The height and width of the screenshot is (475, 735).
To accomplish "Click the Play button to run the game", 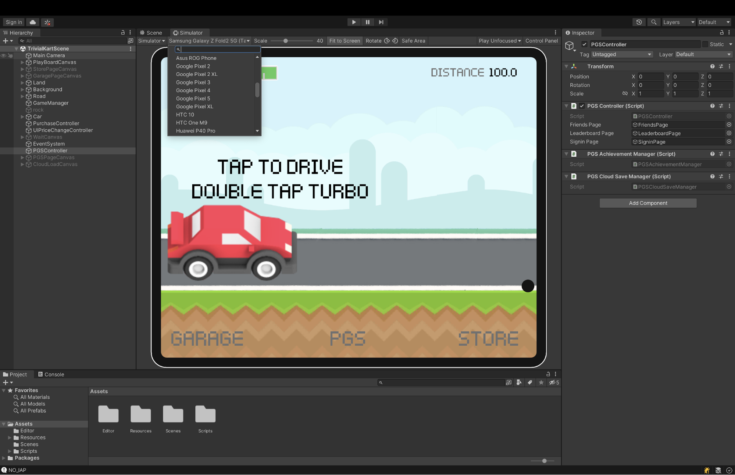I will click(x=354, y=22).
